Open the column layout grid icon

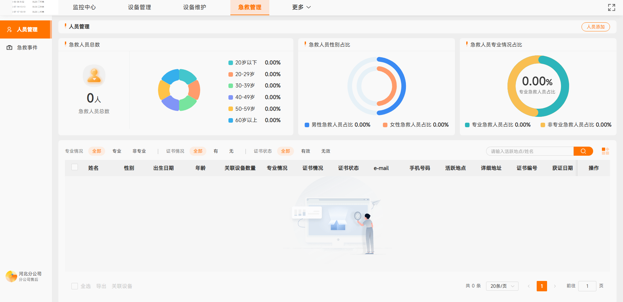605,151
